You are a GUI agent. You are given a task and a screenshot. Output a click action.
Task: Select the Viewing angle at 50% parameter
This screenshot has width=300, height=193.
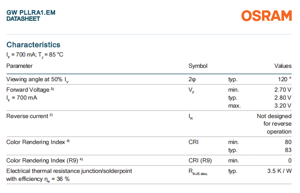click(37, 79)
